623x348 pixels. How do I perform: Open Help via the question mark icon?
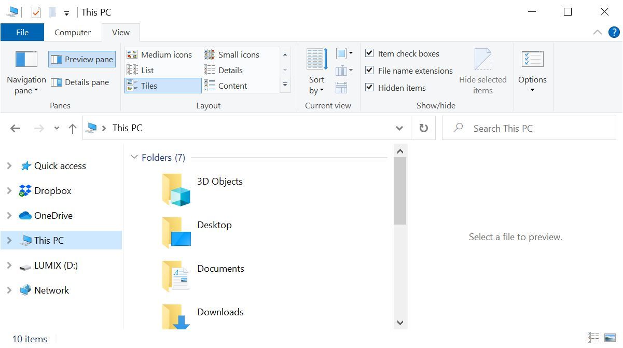click(615, 32)
